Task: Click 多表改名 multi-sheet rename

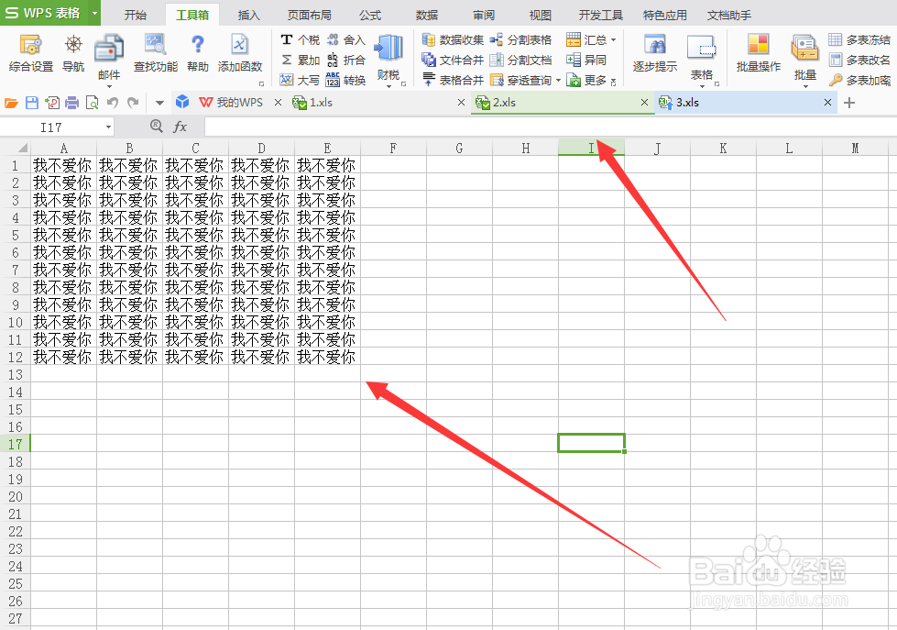Action: click(x=859, y=60)
